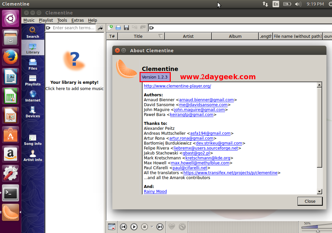Open the Help menu

tap(93, 20)
